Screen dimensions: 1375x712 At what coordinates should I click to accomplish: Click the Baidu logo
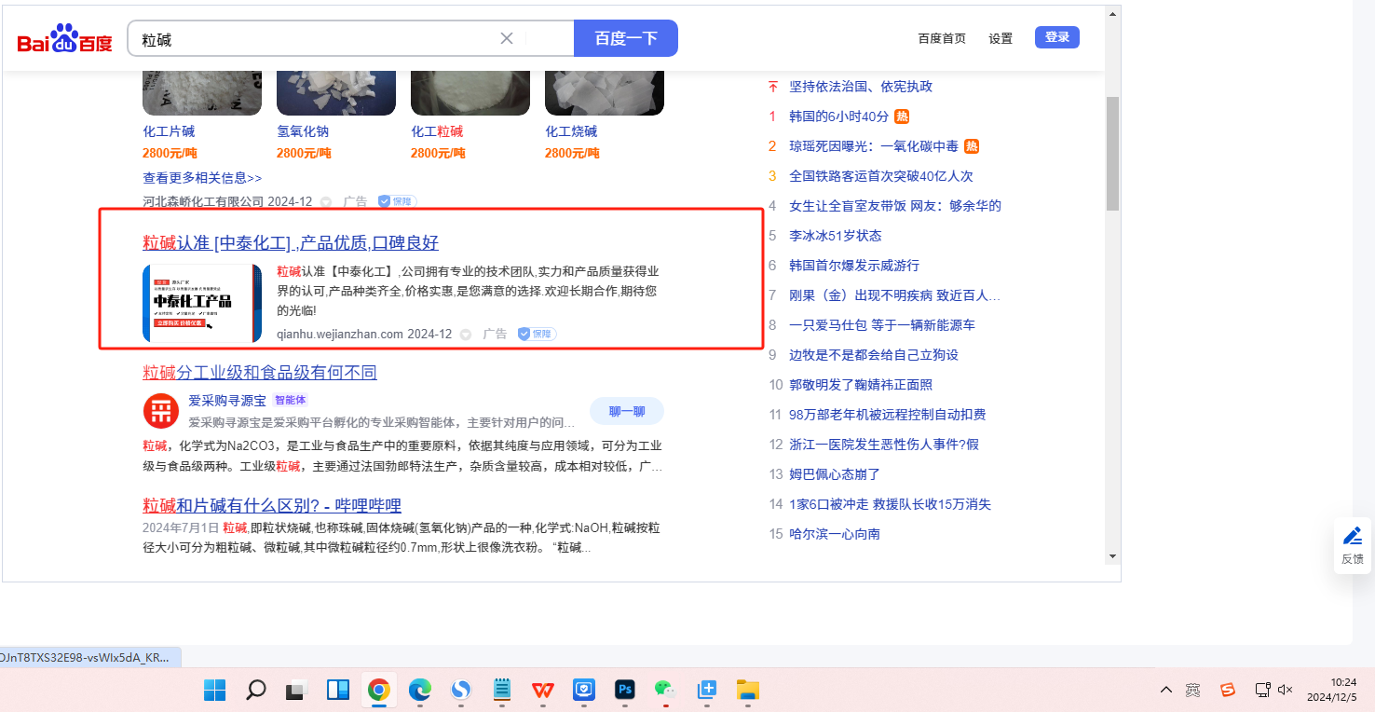tap(64, 39)
